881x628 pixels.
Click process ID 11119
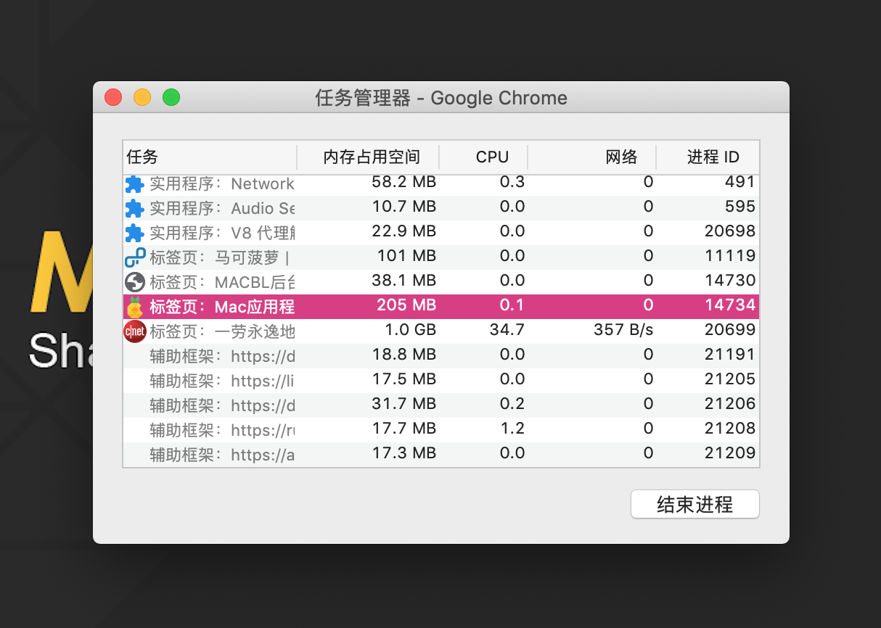pyautogui.click(x=730, y=256)
